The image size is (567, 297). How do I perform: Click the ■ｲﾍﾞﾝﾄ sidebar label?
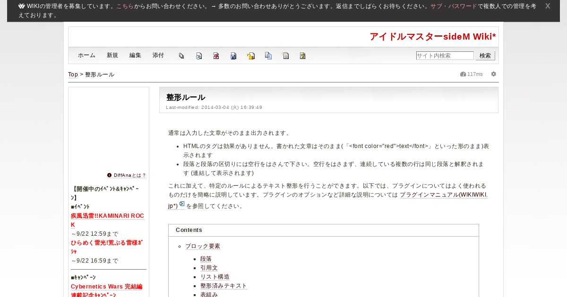tap(80, 207)
